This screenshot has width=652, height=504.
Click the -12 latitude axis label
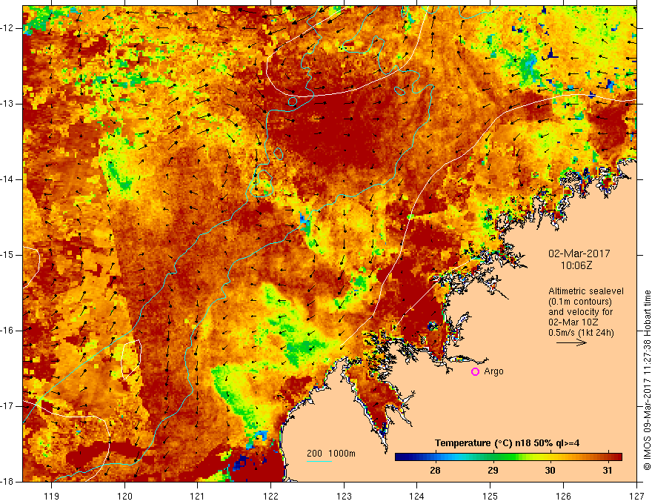click(7, 28)
